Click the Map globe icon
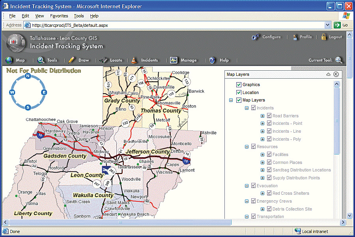This screenshot has height=237, width=355. tap(9, 60)
